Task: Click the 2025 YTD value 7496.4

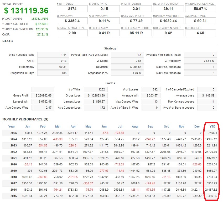Action: (x=212, y=133)
